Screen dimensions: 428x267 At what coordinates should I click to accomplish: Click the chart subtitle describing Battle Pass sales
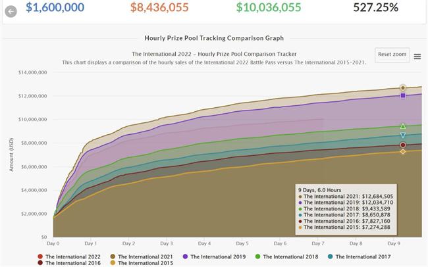coord(214,62)
